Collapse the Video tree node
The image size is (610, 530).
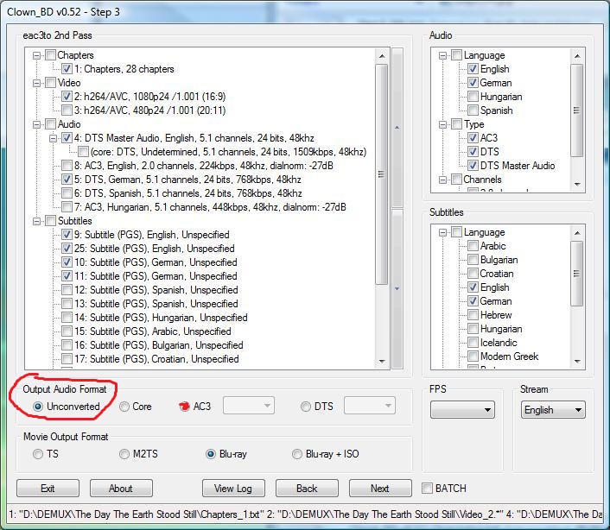(37, 83)
